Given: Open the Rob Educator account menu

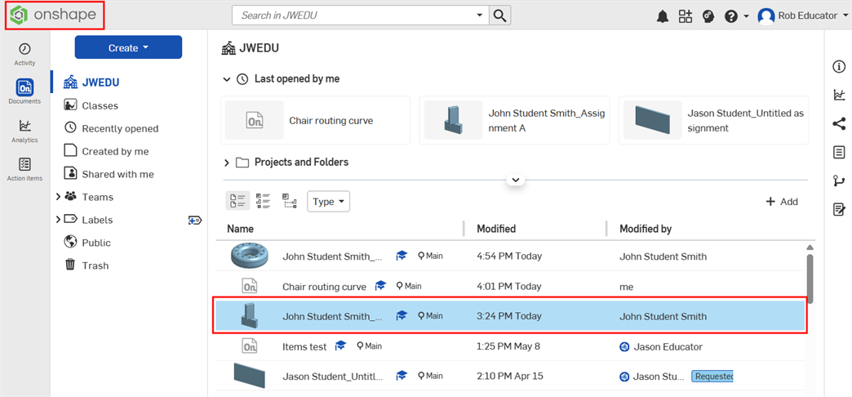Looking at the screenshot, I should click(x=805, y=16).
